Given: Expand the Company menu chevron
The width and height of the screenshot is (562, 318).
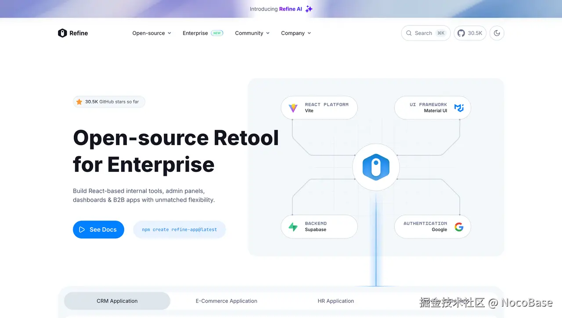Looking at the screenshot, I should (x=309, y=33).
